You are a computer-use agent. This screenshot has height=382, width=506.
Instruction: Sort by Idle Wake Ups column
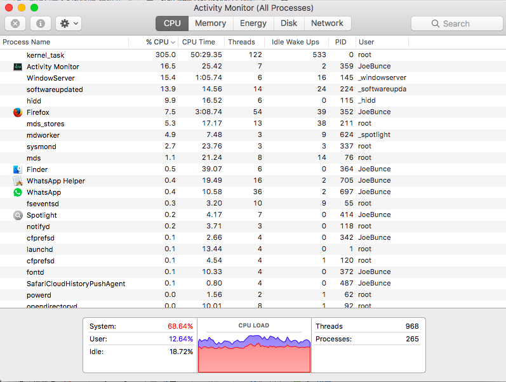tap(295, 42)
